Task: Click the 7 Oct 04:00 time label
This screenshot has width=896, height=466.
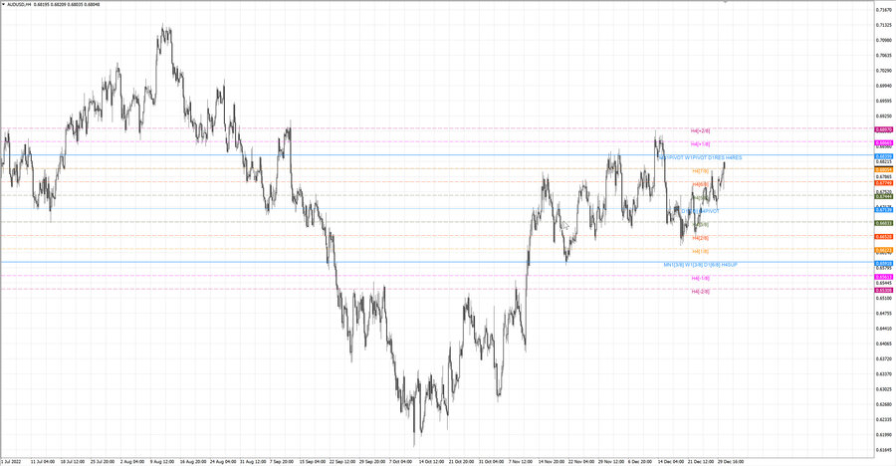Action: (x=400, y=461)
